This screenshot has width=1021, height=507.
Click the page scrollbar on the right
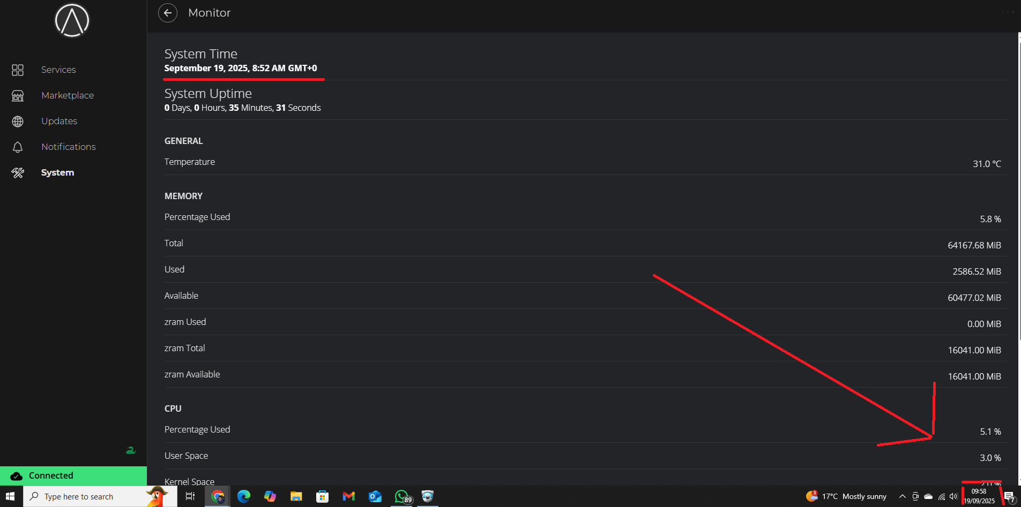1018,187
